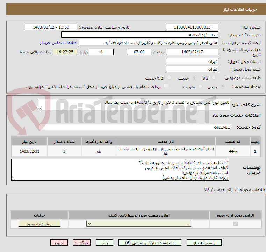Click the شرح کلی نیاز text area

134,105
